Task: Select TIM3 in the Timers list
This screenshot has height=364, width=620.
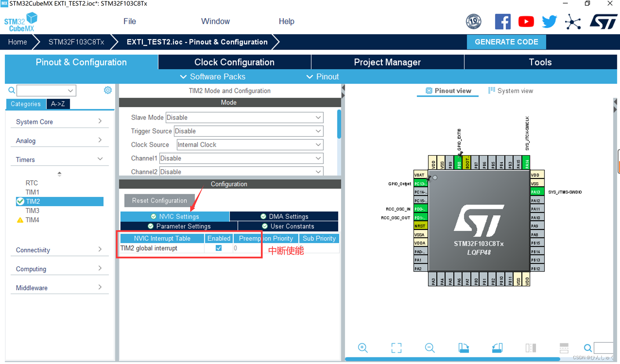Action: coord(33,211)
